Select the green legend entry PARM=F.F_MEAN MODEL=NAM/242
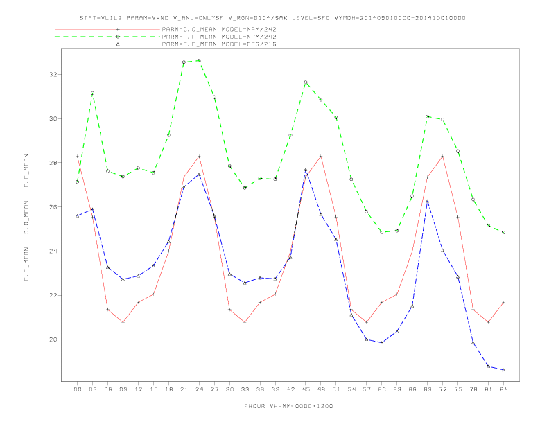This screenshot has width=549, height=424. (x=219, y=37)
